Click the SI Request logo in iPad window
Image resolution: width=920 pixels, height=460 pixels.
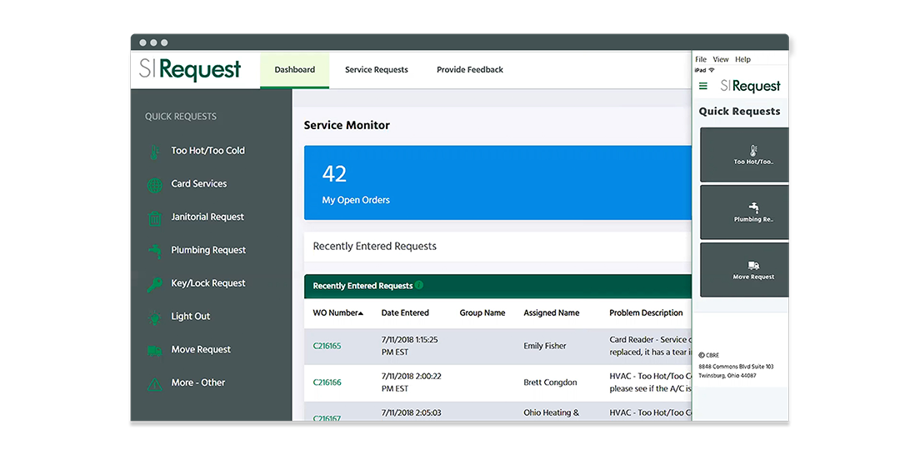point(751,87)
